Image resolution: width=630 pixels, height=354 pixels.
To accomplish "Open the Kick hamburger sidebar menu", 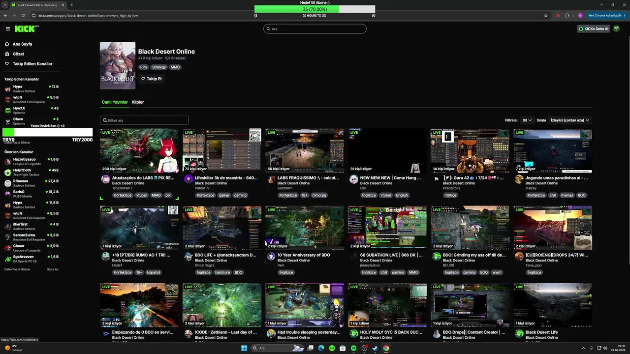I will (x=7, y=29).
